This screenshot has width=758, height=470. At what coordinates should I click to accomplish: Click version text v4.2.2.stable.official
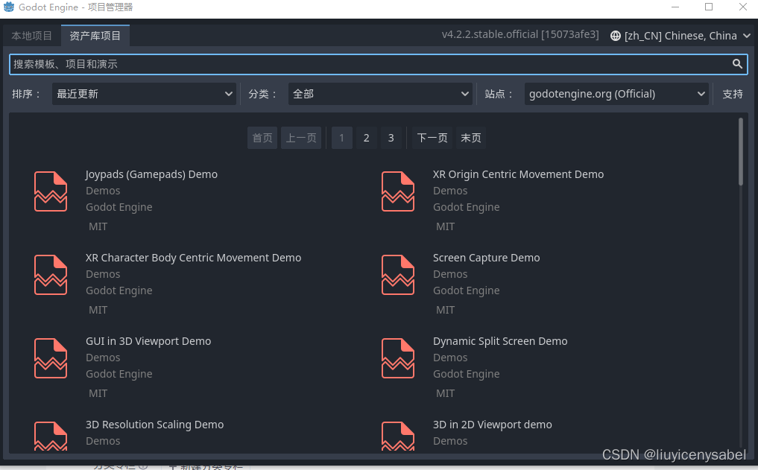pos(520,35)
